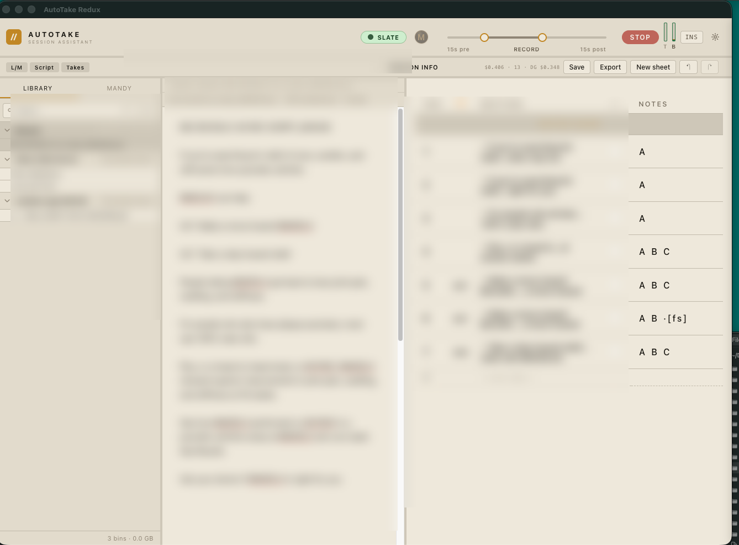739x545 pixels.
Task: Click the '$0.406 · 13 · DG $0.348' readout
Action: pyautogui.click(x=522, y=67)
